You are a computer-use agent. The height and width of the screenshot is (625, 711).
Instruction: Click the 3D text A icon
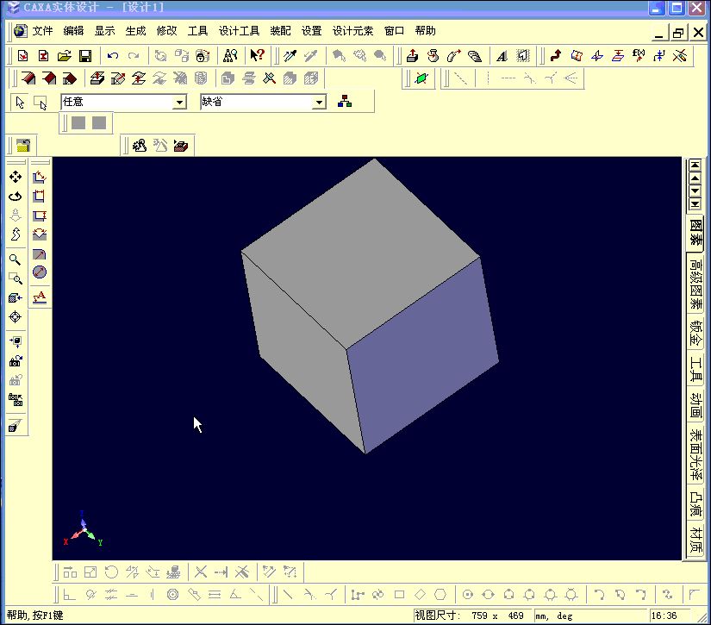click(502, 56)
